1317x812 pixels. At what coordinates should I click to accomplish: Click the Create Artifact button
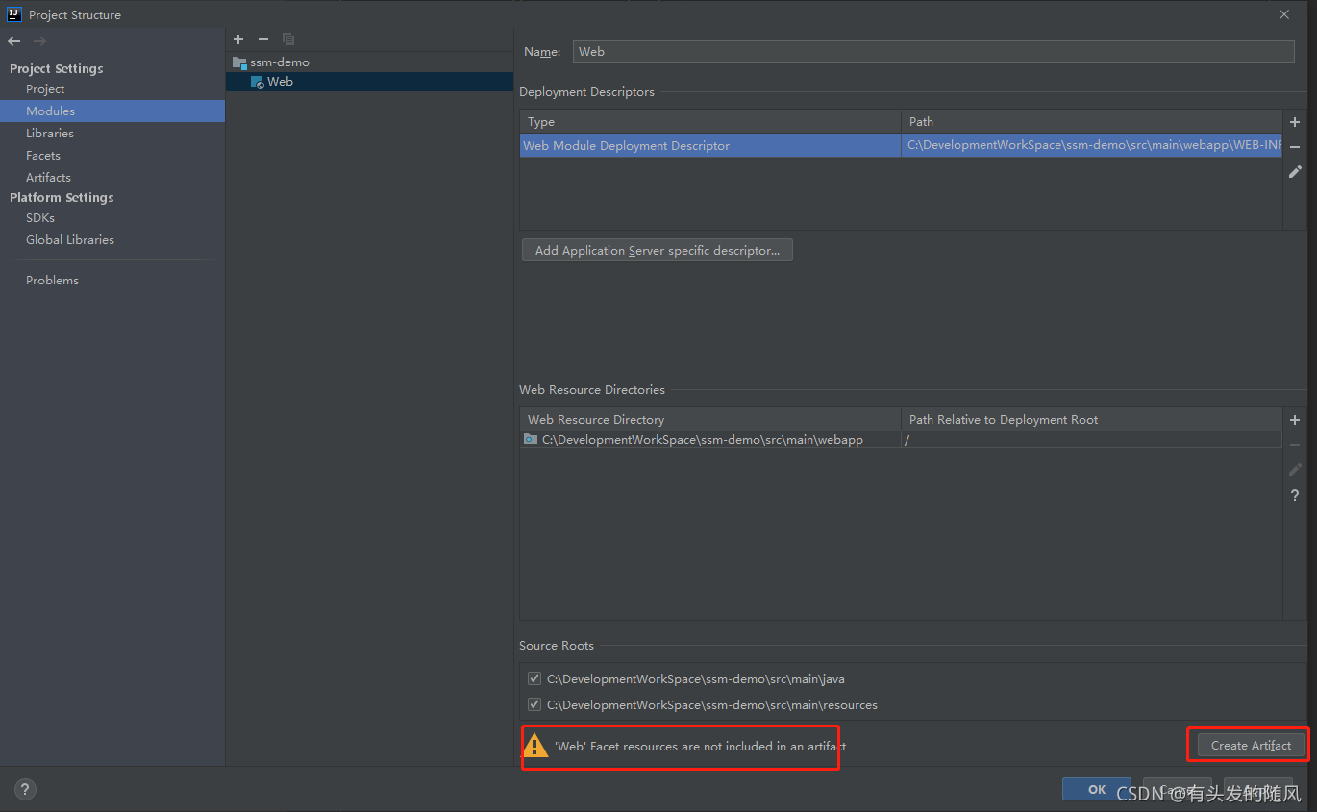(1251, 745)
